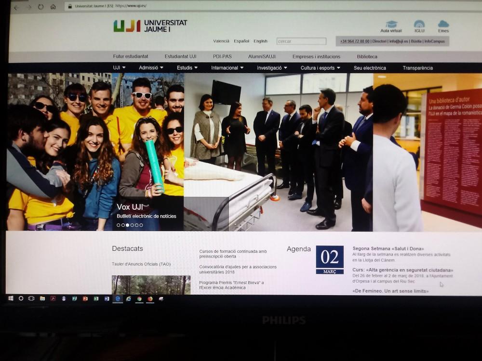Open Excel from the taskbar

click(x=96, y=298)
